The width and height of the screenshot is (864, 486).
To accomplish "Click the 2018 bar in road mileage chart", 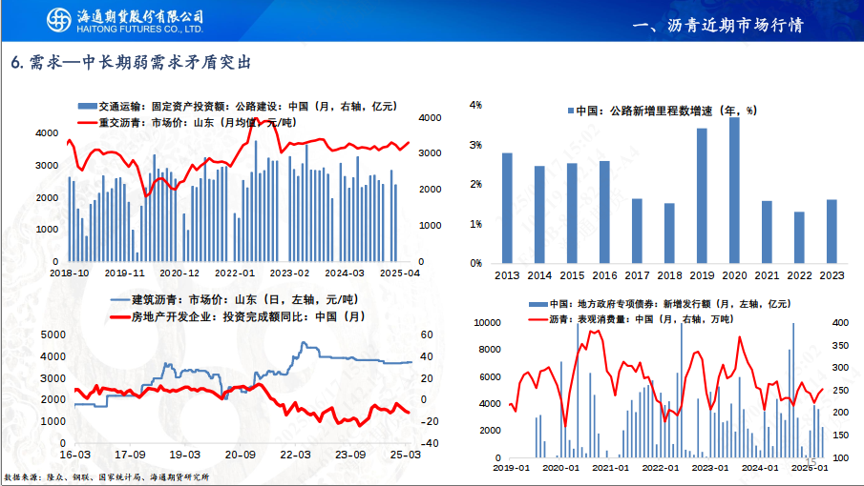I will 669,233.
